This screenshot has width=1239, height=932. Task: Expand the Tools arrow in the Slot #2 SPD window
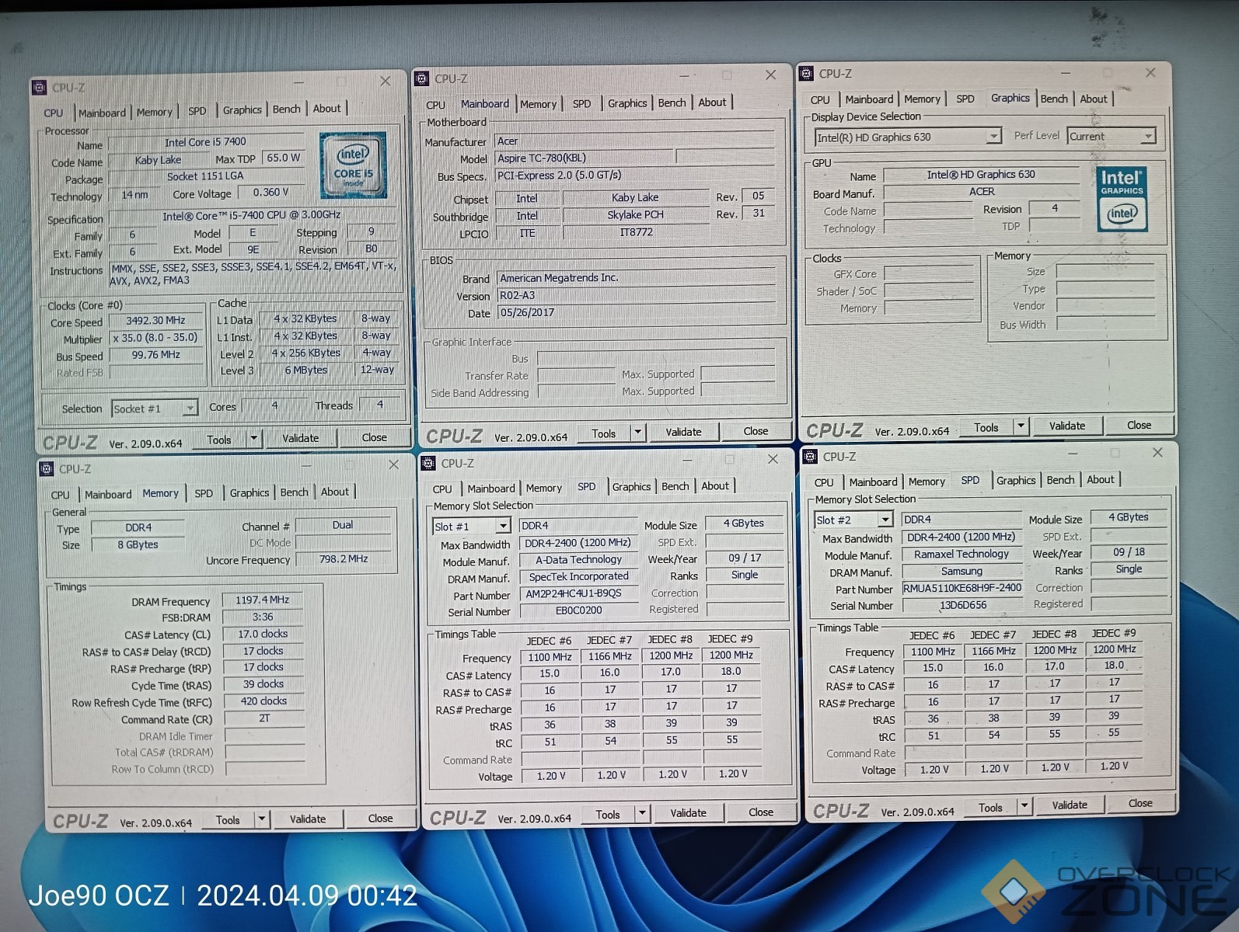coord(1024,806)
